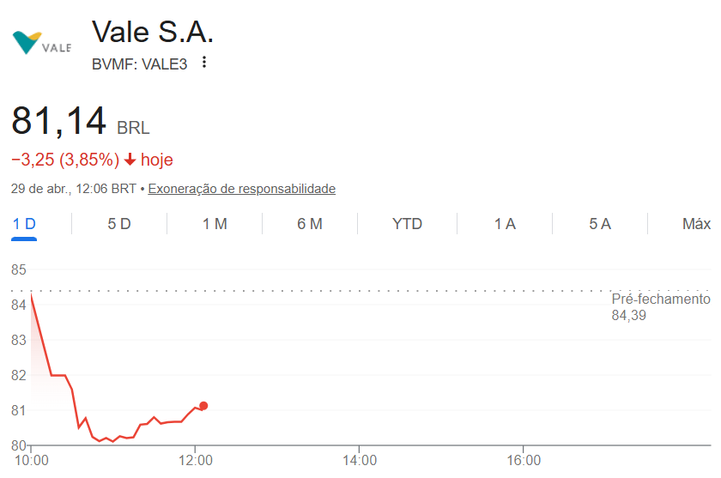Click the 14:00 time axis label

point(360,461)
